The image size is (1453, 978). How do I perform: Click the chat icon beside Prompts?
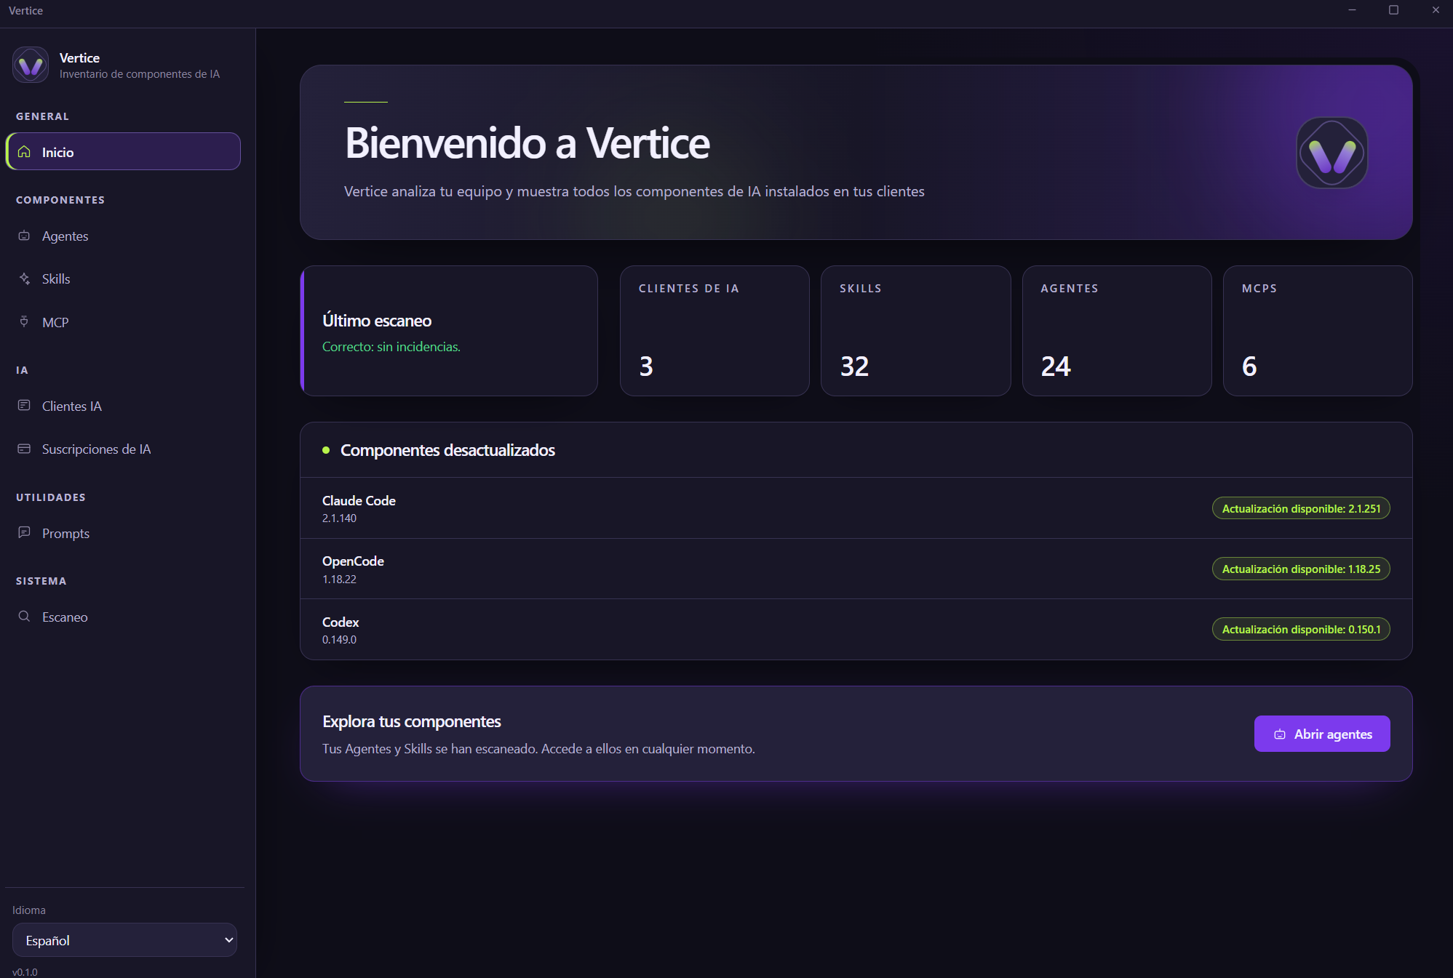(24, 532)
